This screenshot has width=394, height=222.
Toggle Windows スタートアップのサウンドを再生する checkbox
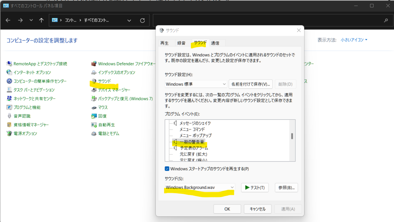167,169
